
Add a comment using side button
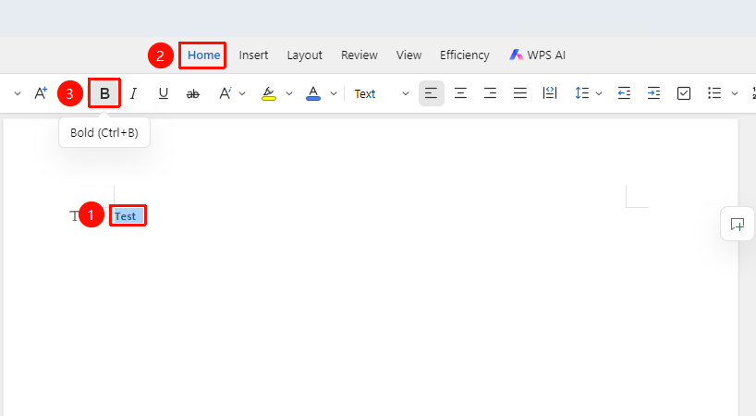pos(738,224)
